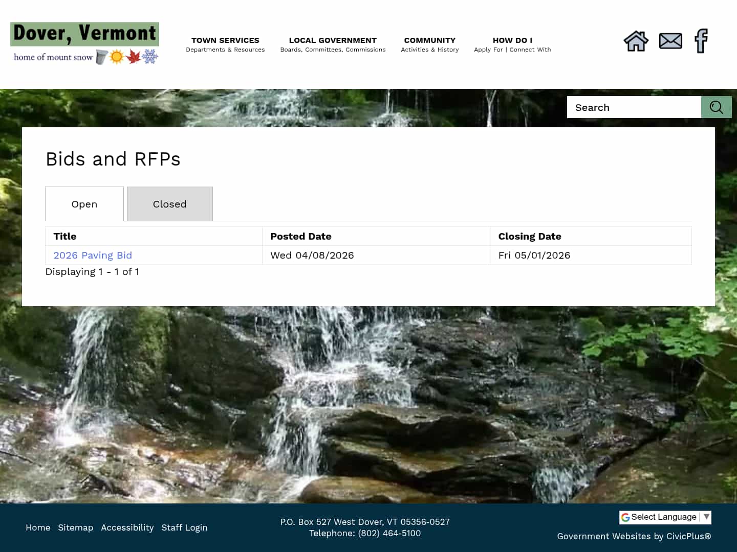
Task: Visit the CivicPlus website link
Action: pyautogui.click(x=688, y=536)
